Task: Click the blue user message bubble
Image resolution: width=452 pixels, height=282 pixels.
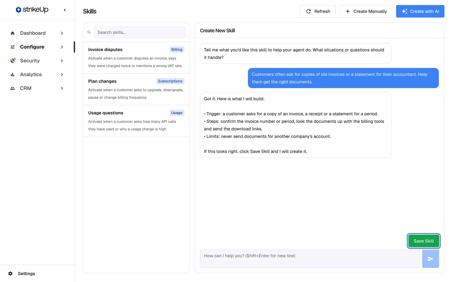Action: 343,78
